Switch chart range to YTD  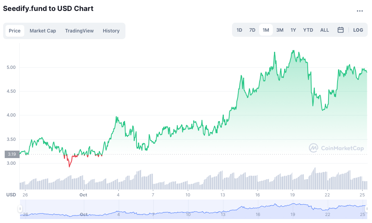tap(308, 30)
